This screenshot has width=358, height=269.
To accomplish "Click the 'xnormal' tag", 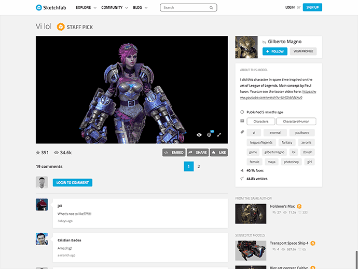I will [275, 133].
